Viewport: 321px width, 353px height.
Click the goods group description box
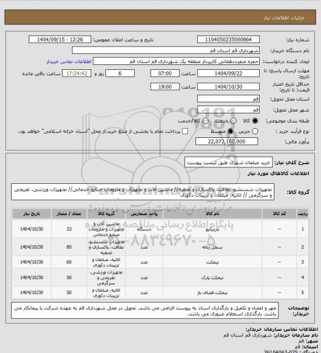pos(143,192)
